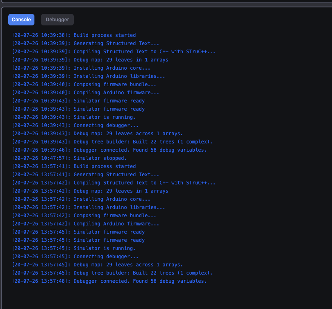The width and height of the screenshot is (332, 309).
Task: Select 'Installing Arduino libraries...' line at 10:39:39
Action: (x=89, y=76)
